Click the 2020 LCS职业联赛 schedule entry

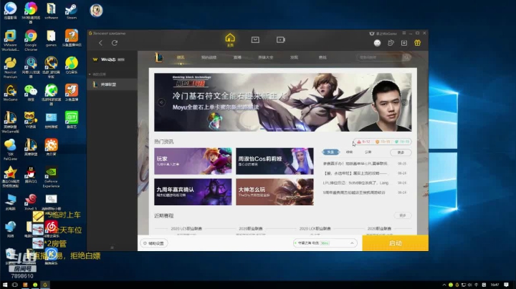(x=186, y=229)
